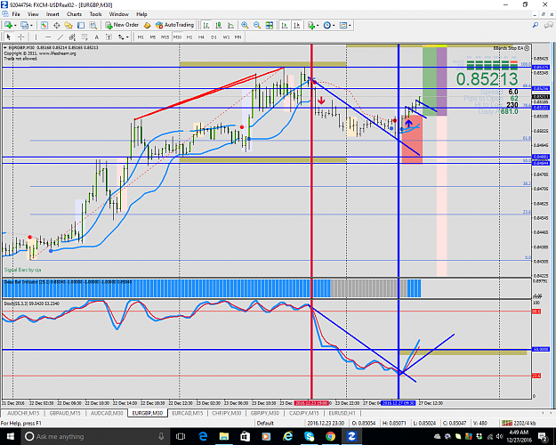556x445 pixels.
Task: Open the Insert menu
Action: [x=52, y=14]
